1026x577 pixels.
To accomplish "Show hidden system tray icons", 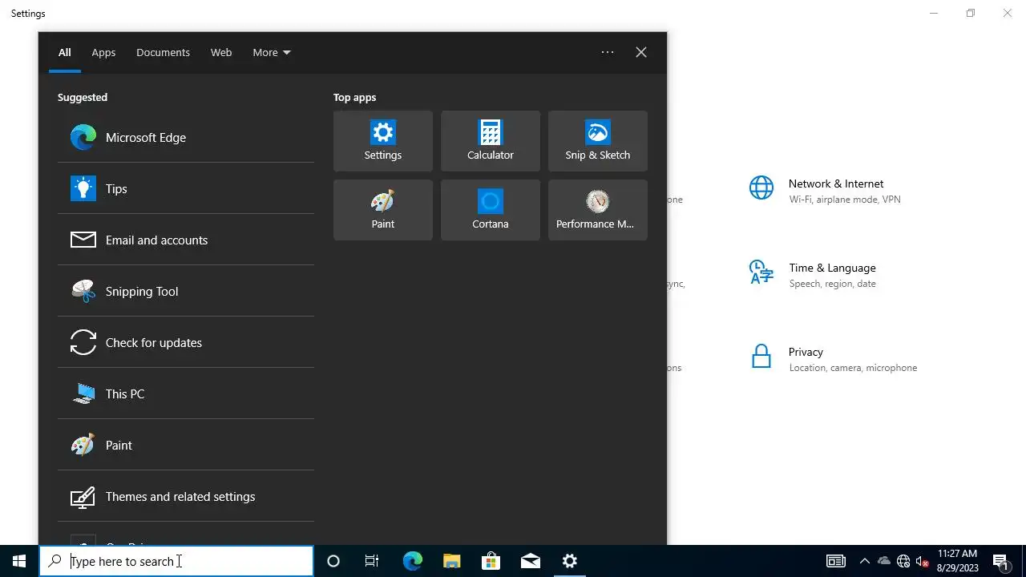I will point(864,561).
